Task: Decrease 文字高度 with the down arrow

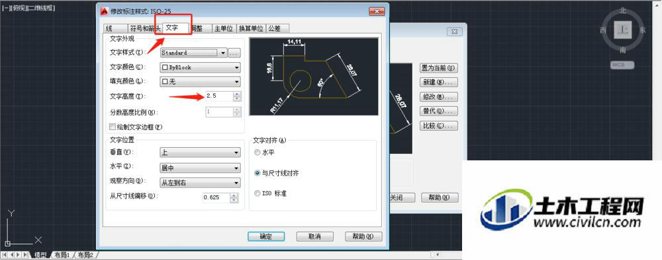Action: (x=237, y=99)
